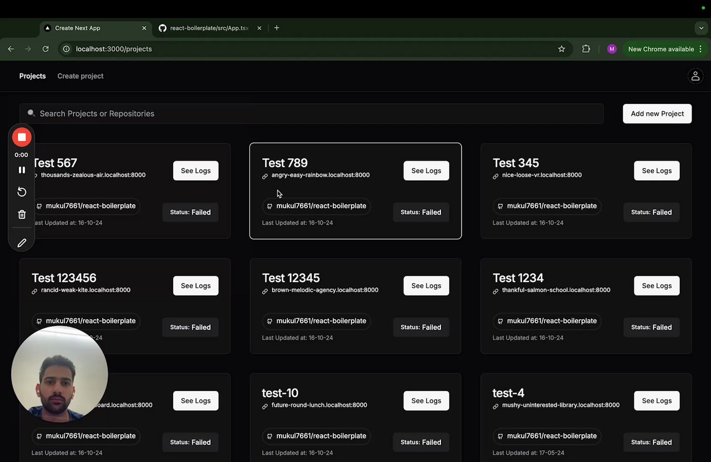Click link icon beside rancid-weak-kite URL

(x=34, y=291)
